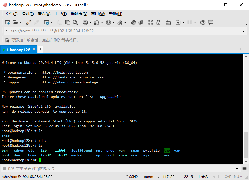249x180 pixels.
Task: Select the hadoop128 session tab
Action: (x=18, y=50)
